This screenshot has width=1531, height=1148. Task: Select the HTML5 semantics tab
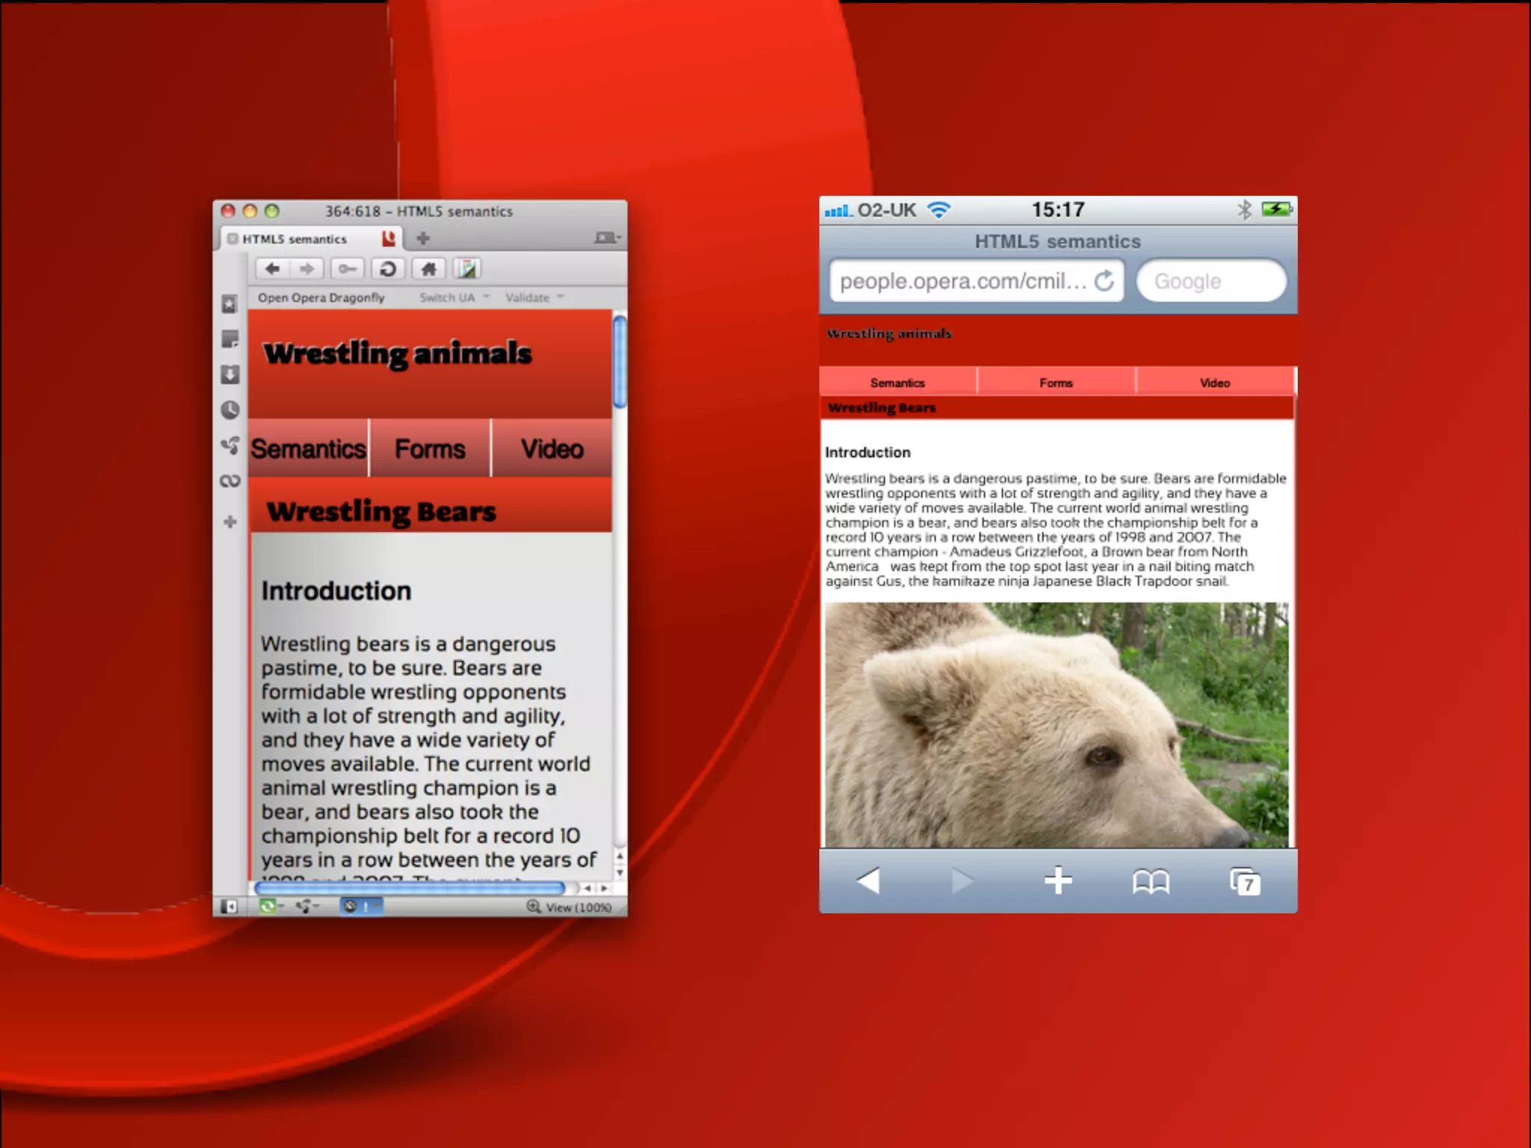pyautogui.click(x=295, y=239)
